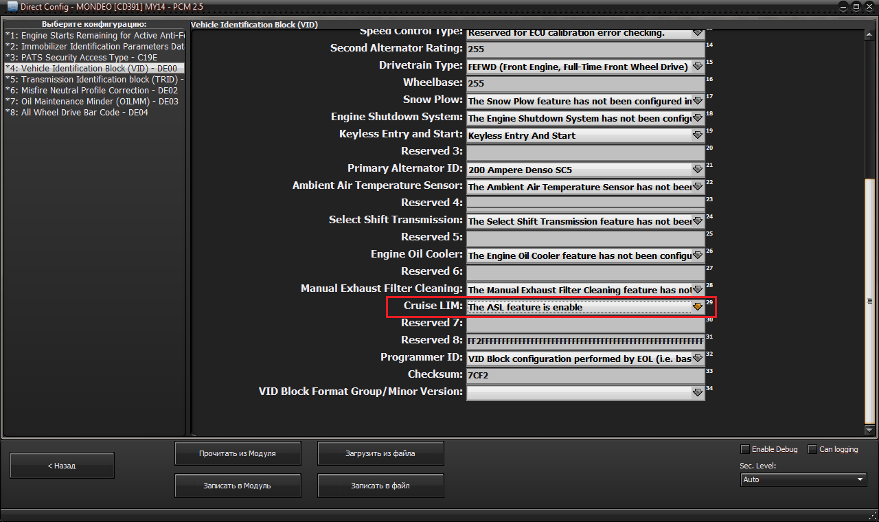Click the Snow Plow dropdown arrow
Image resolution: width=879 pixels, height=522 pixels.
point(698,101)
